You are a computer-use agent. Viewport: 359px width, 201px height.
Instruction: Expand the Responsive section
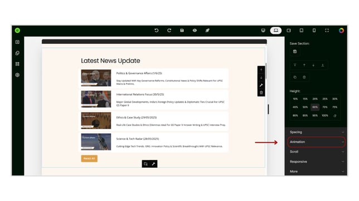click(x=316, y=162)
